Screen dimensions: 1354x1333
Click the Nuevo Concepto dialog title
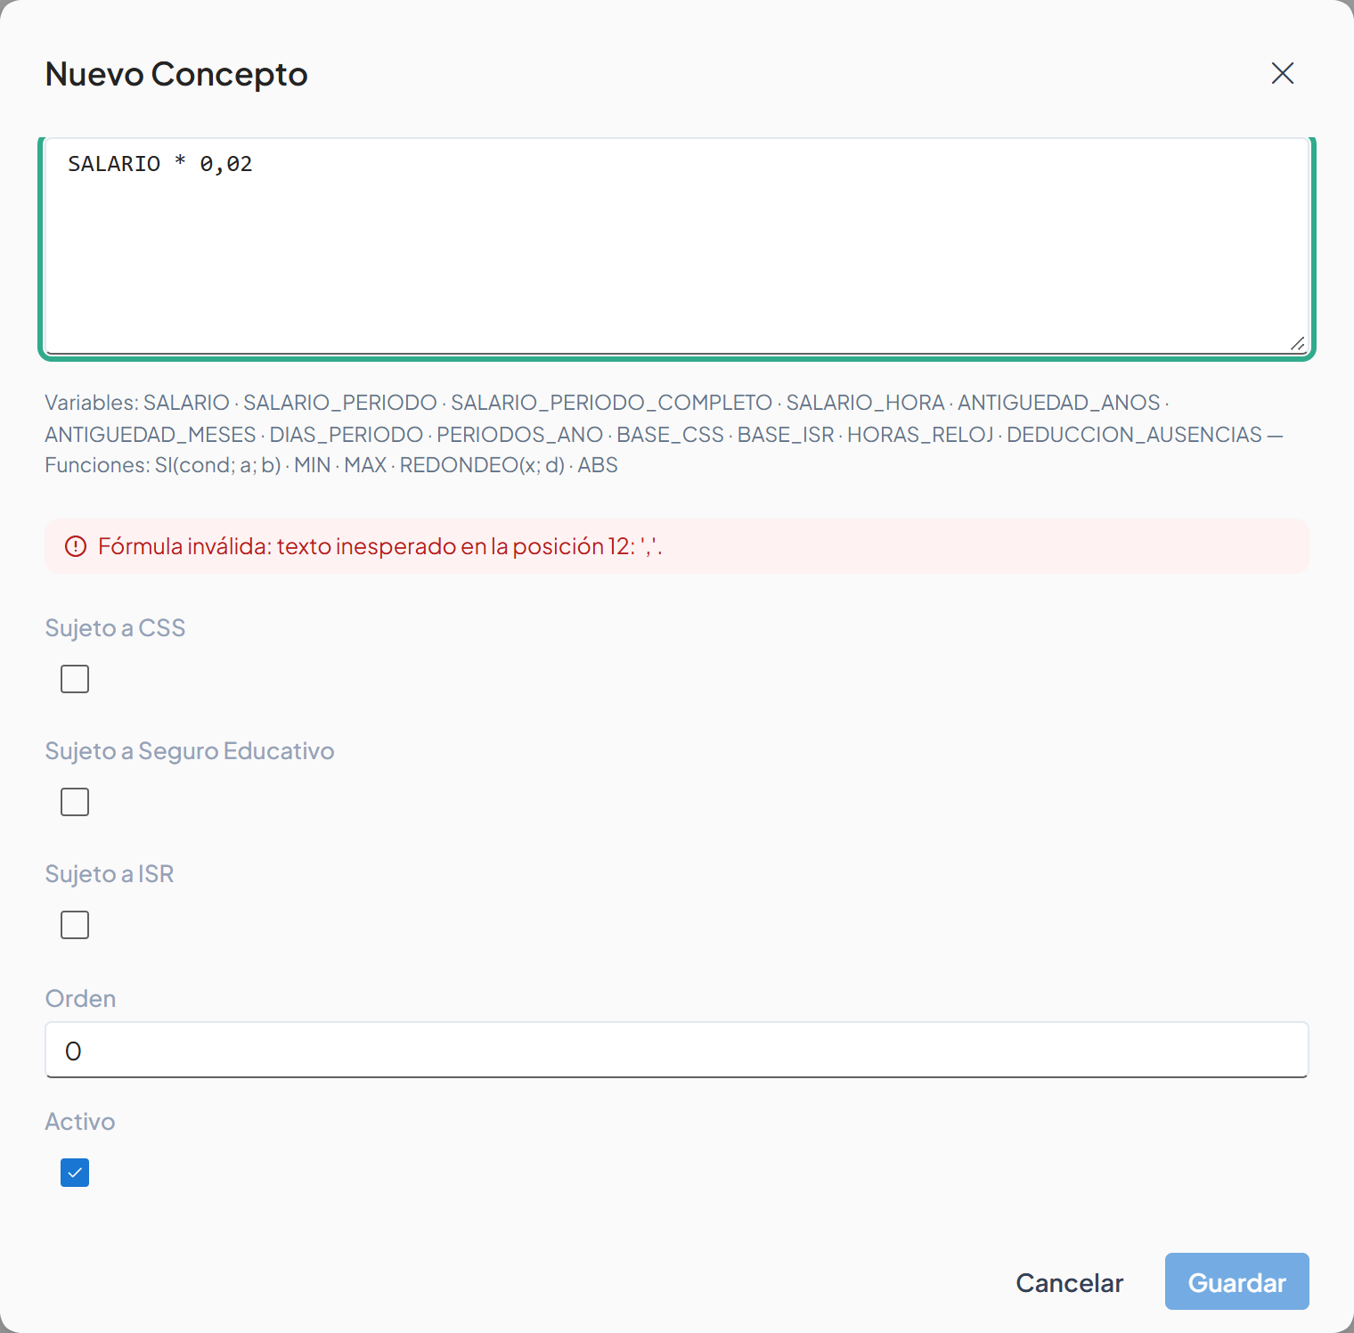pyautogui.click(x=176, y=74)
